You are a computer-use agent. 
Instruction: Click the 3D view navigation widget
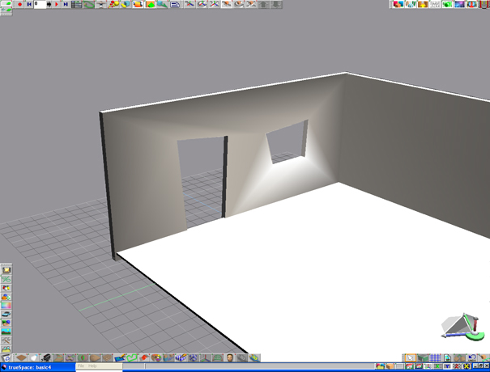[x=462, y=325]
